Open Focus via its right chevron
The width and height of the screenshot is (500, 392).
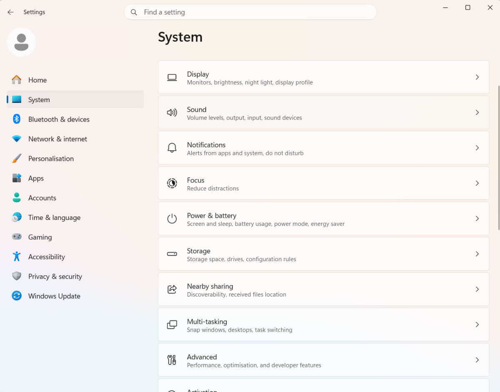click(x=477, y=183)
